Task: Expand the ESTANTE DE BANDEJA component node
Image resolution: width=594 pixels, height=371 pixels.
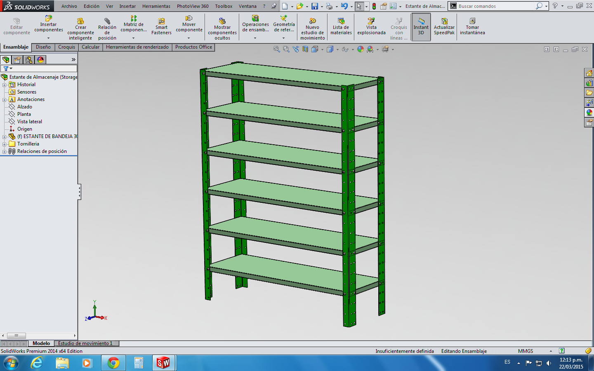Action: pyautogui.click(x=4, y=136)
